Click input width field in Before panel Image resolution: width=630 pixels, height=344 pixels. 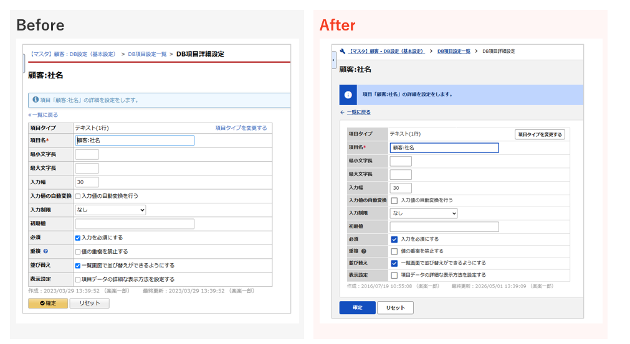tap(87, 182)
